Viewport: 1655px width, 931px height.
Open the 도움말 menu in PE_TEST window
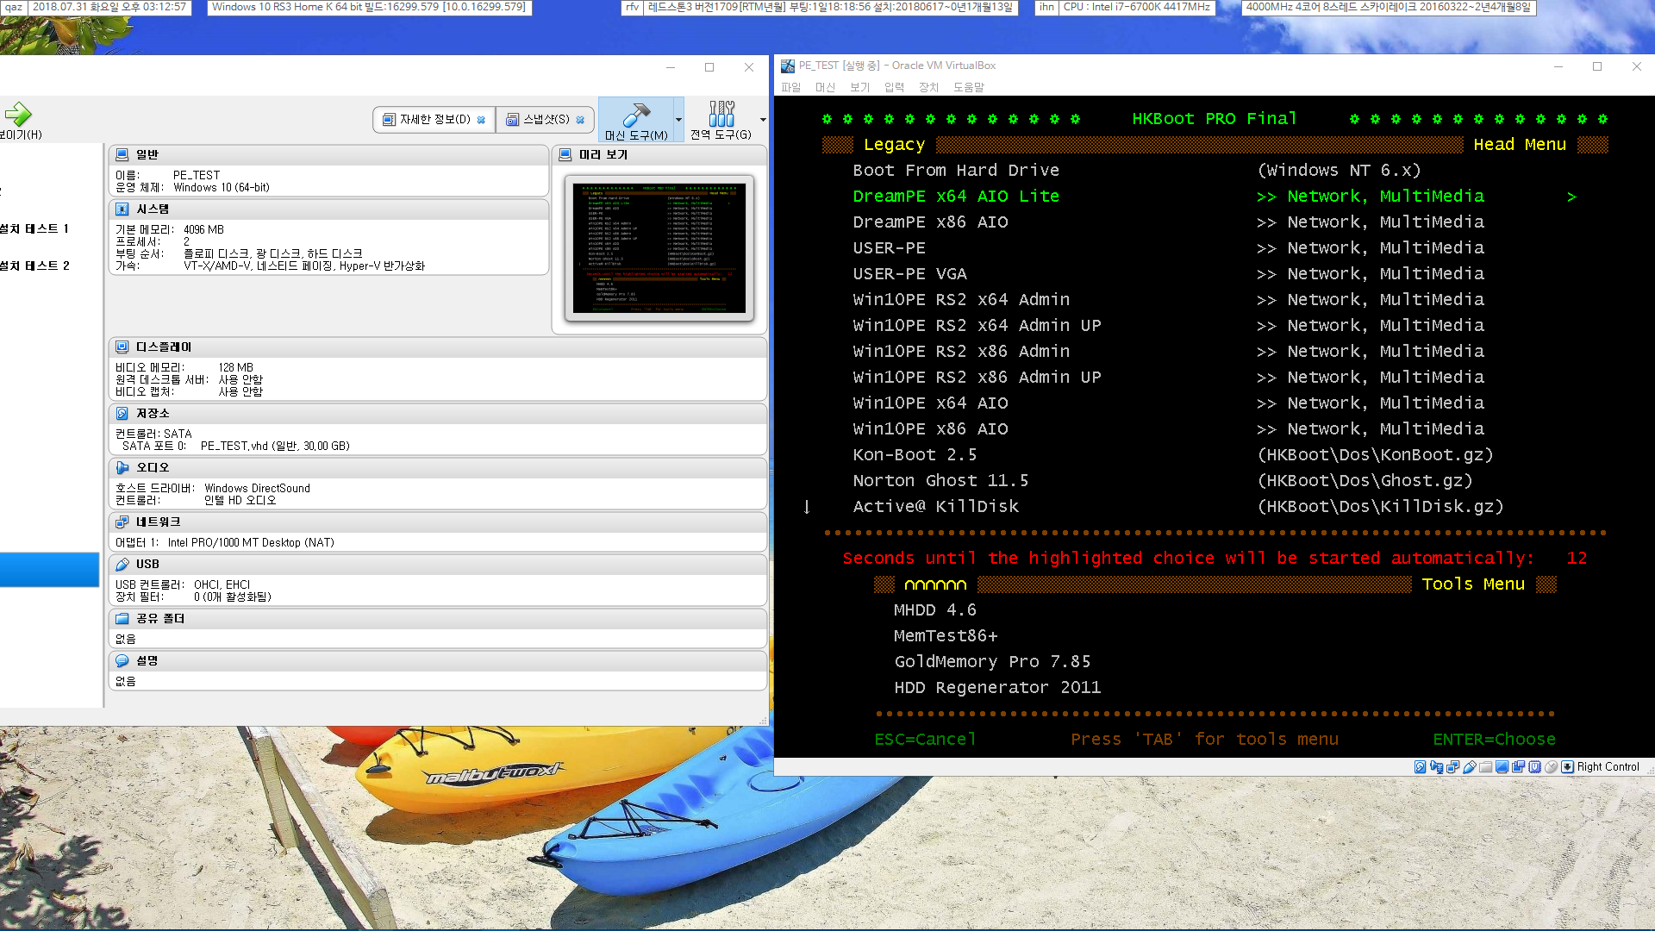coord(969,87)
